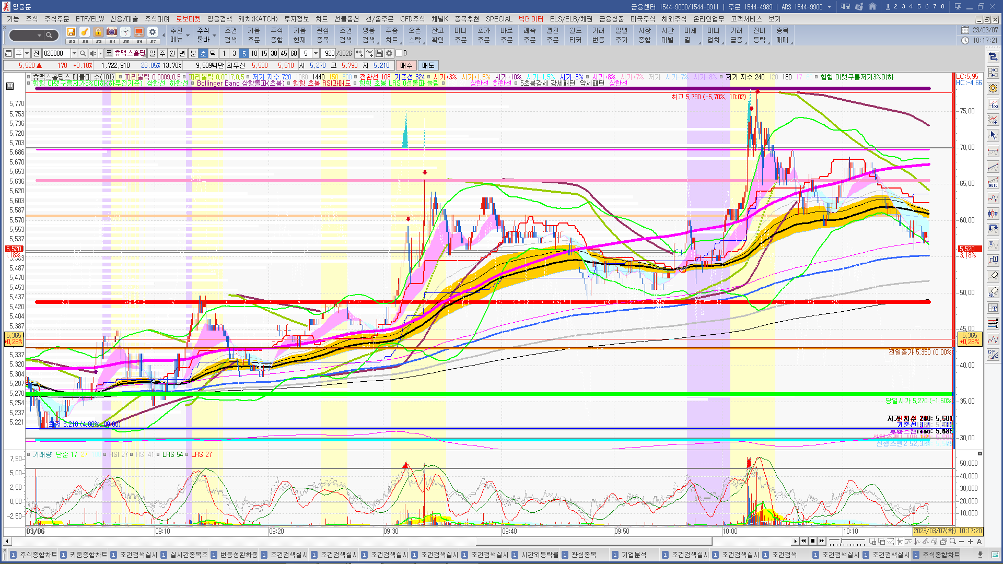Open the 선물옵션 menu
The width and height of the screenshot is (1003, 564).
[346, 19]
